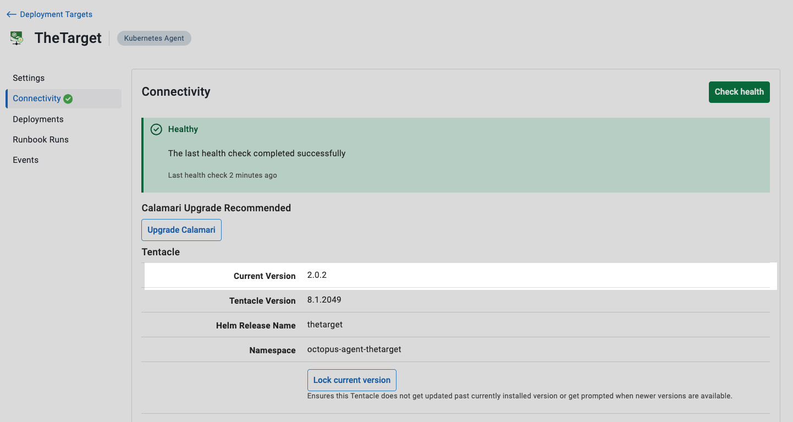
Task: Click the Namespace label
Action: point(272,350)
